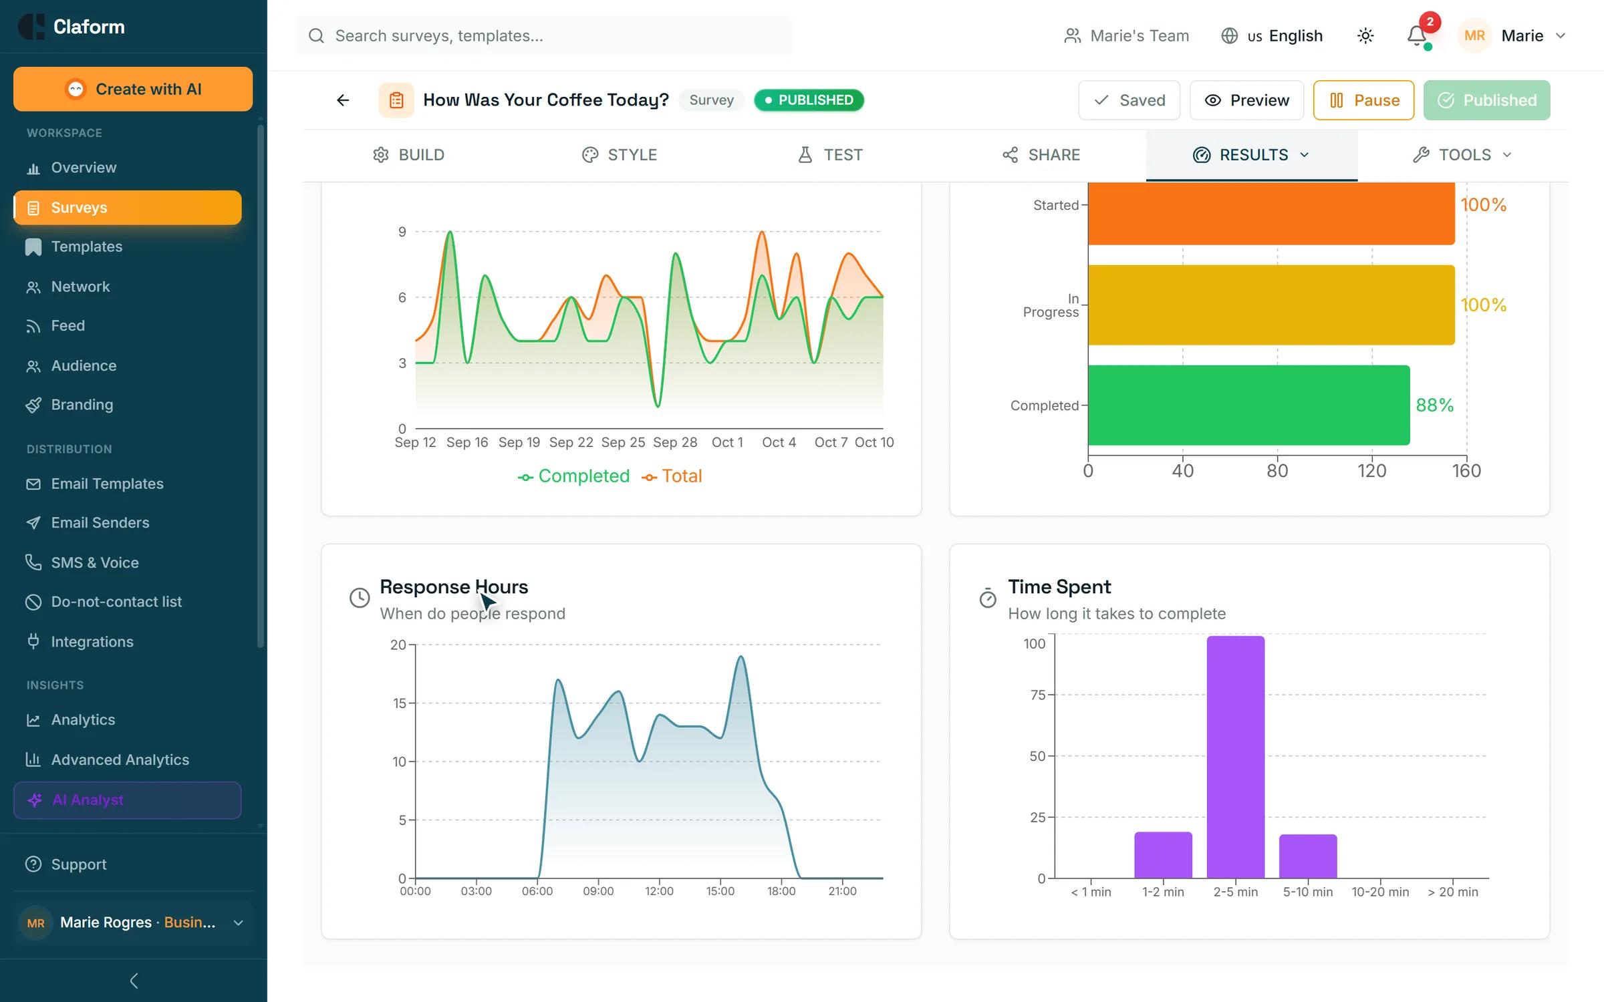Image resolution: width=1604 pixels, height=1002 pixels.
Task: Click the back arrow next to survey title
Action: point(343,100)
